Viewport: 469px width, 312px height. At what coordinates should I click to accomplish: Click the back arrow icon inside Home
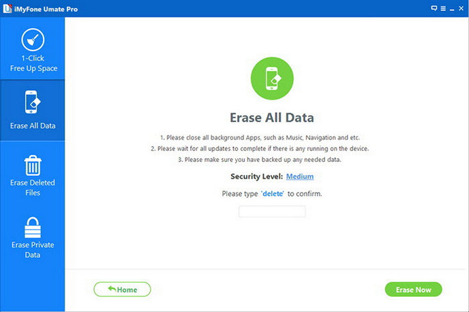click(112, 289)
